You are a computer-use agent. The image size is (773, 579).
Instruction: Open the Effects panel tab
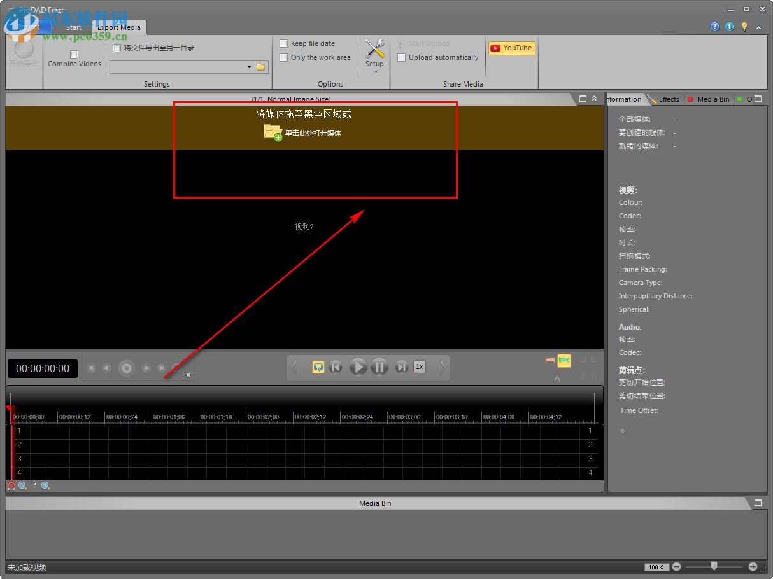[668, 99]
